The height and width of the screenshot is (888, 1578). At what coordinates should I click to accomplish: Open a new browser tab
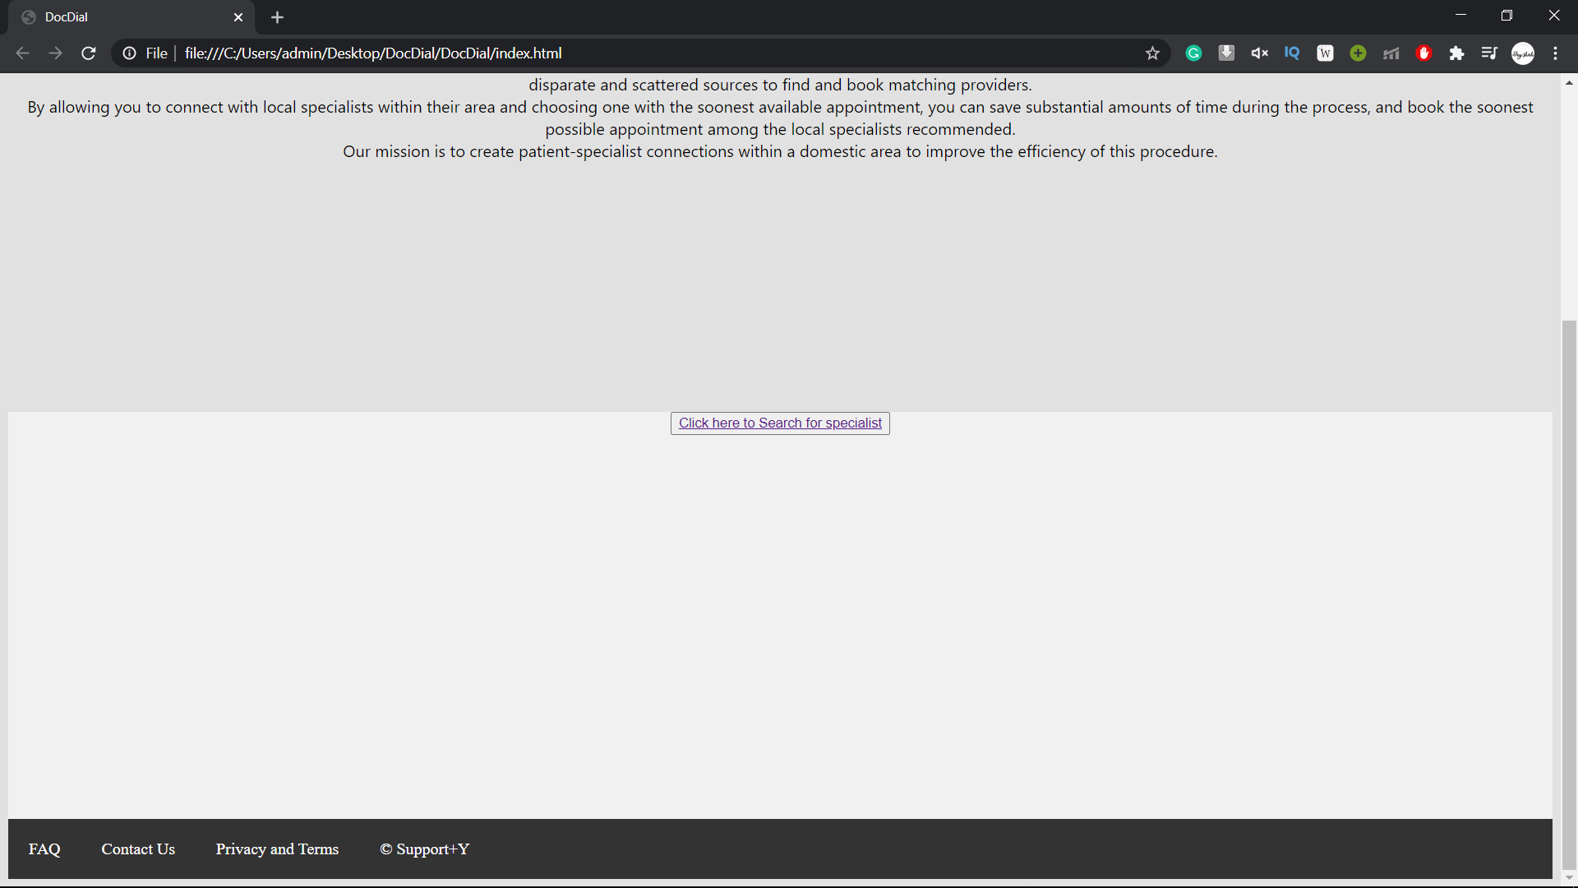277,17
